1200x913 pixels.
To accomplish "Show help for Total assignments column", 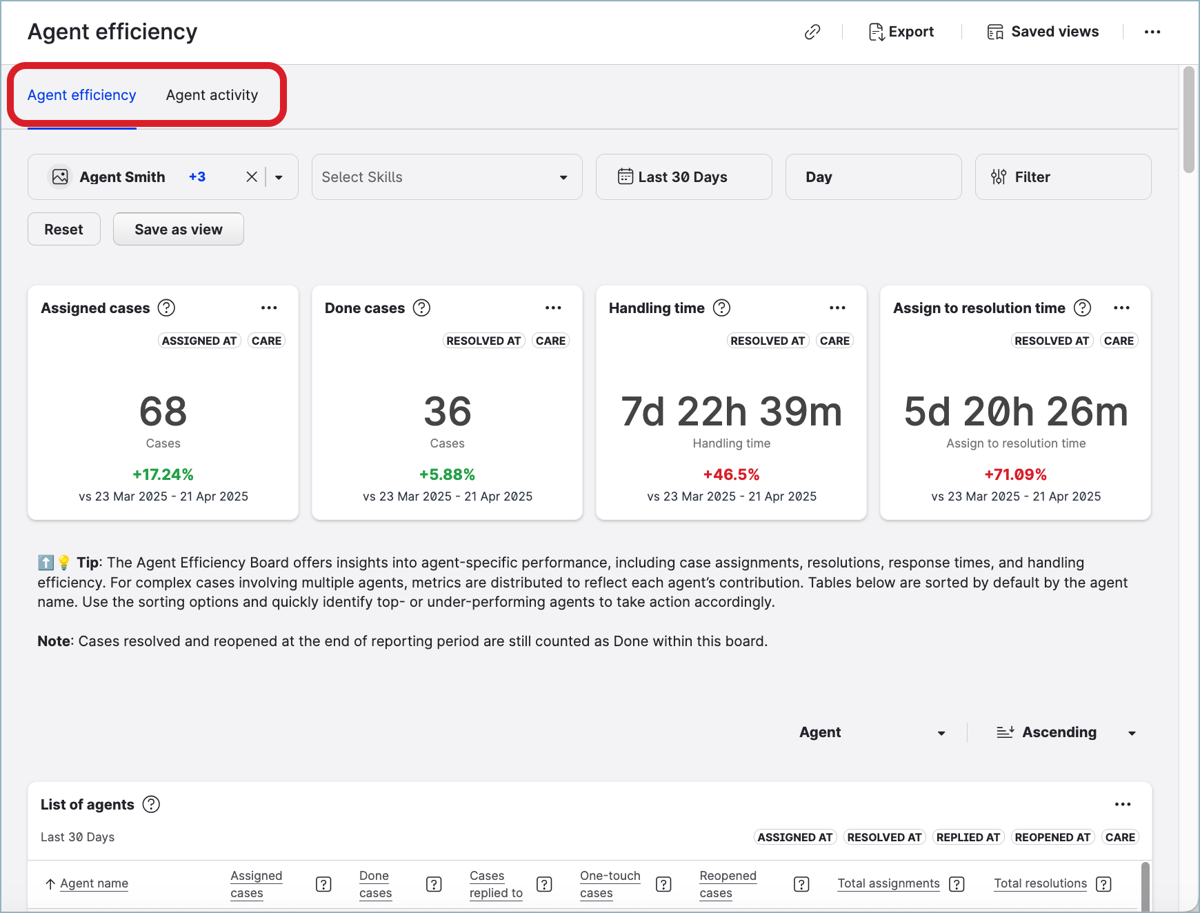I will pyautogui.click(x=957, y=884).
